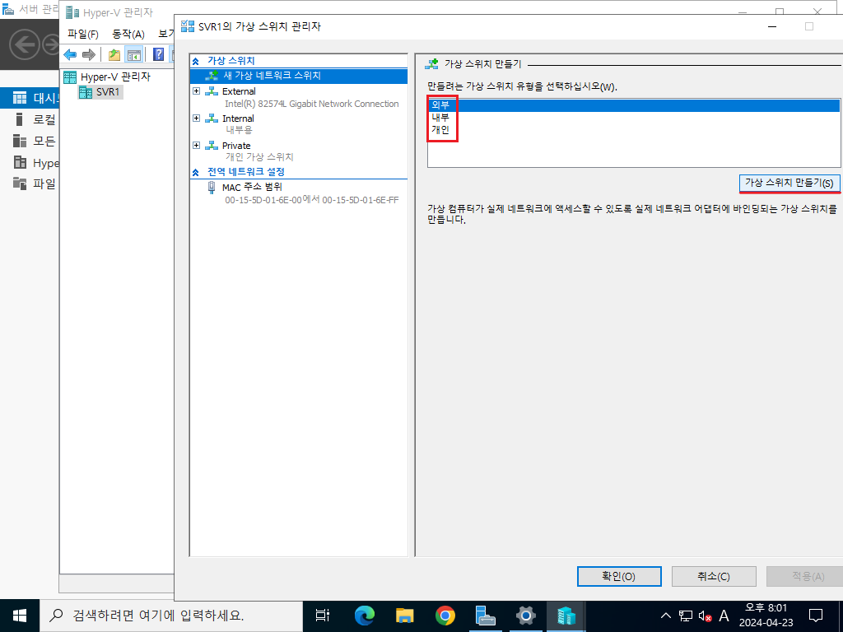This screenshot has height=632, width=843.
Task: Click the back arrow in Hyper-V Manager toolbar
Action: click(70, 54)
